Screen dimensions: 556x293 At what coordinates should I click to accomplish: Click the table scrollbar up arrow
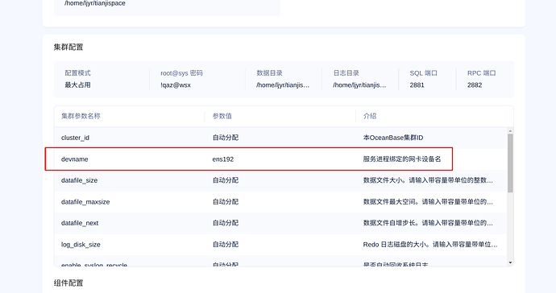(x=510, y=131)
